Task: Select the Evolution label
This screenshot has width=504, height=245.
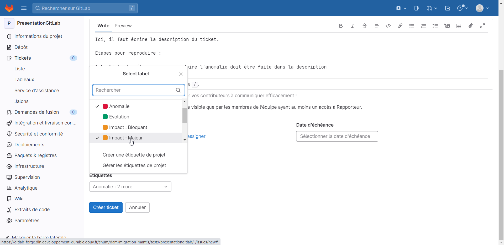Action: 119,117
